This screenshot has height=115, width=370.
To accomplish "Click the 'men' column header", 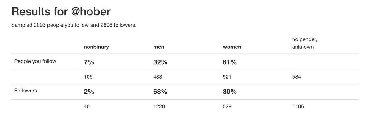I will click(158, 47).
